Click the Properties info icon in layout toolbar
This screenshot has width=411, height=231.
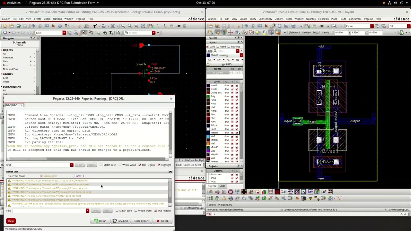pos(279,26)
